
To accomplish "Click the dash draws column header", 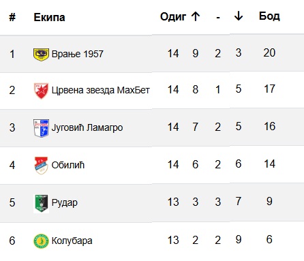I will [218, 18].
